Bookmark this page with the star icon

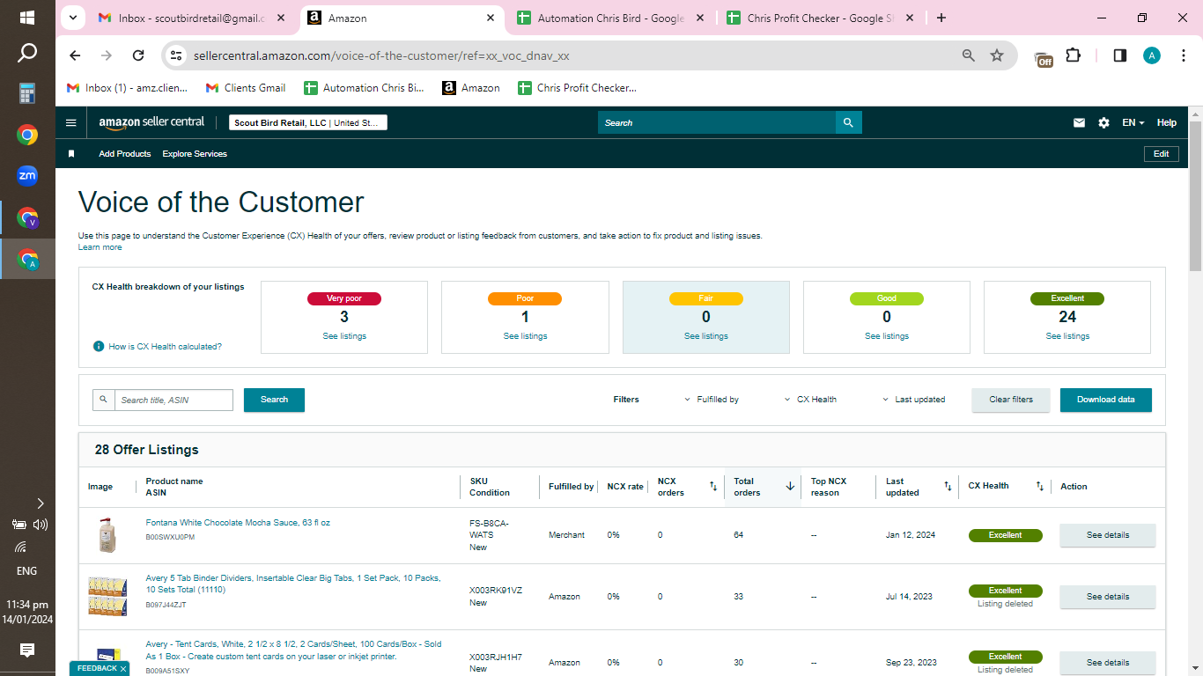point(997,55)
